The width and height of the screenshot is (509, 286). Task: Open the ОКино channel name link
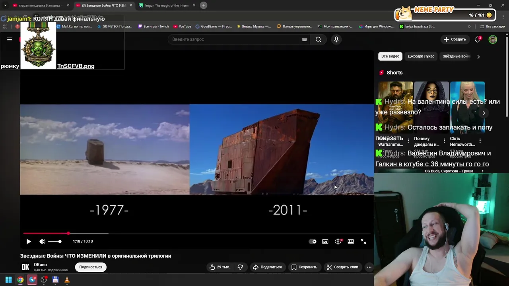tap(40, 265)
